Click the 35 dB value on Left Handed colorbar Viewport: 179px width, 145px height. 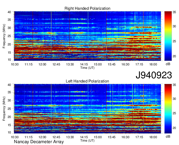(x=174, y=85)
